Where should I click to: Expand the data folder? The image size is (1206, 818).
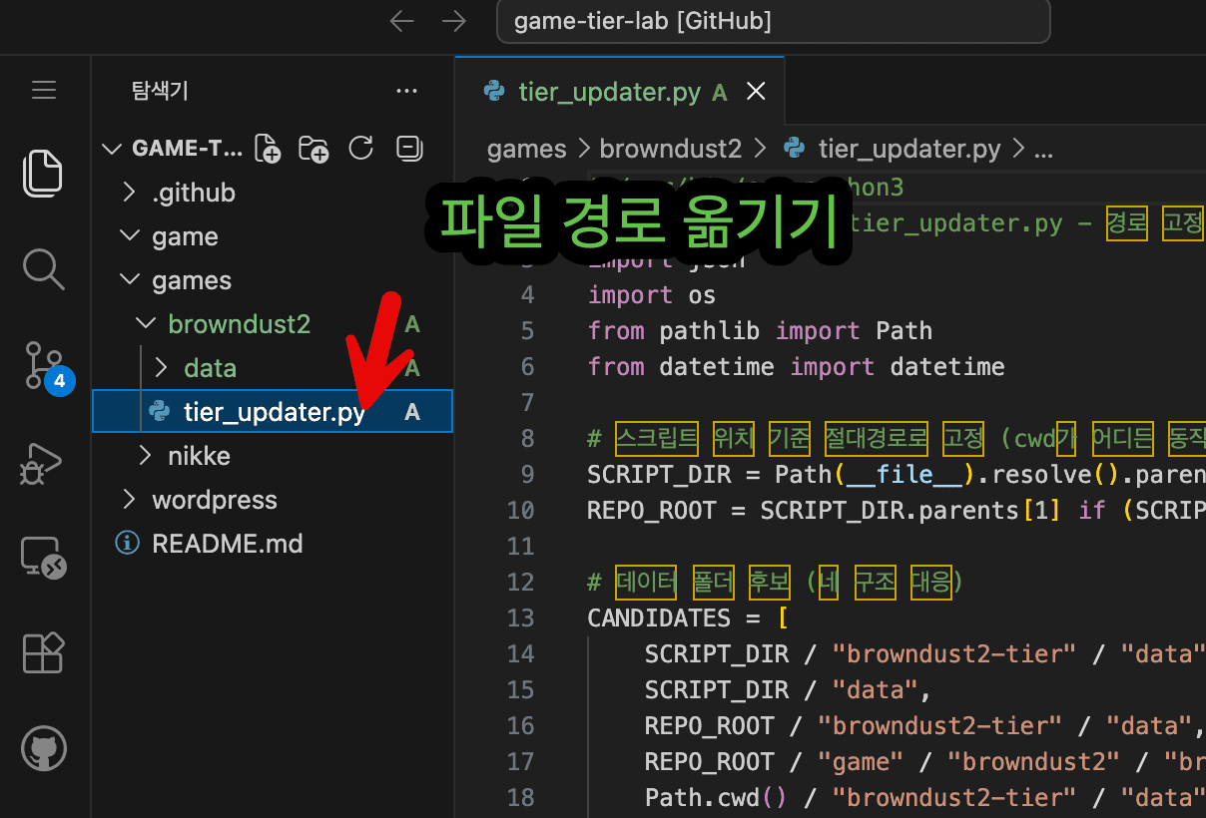pyautogui.click(x=272, y=368)
